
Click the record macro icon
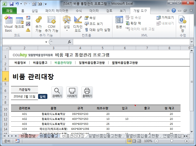pos(28,18)
